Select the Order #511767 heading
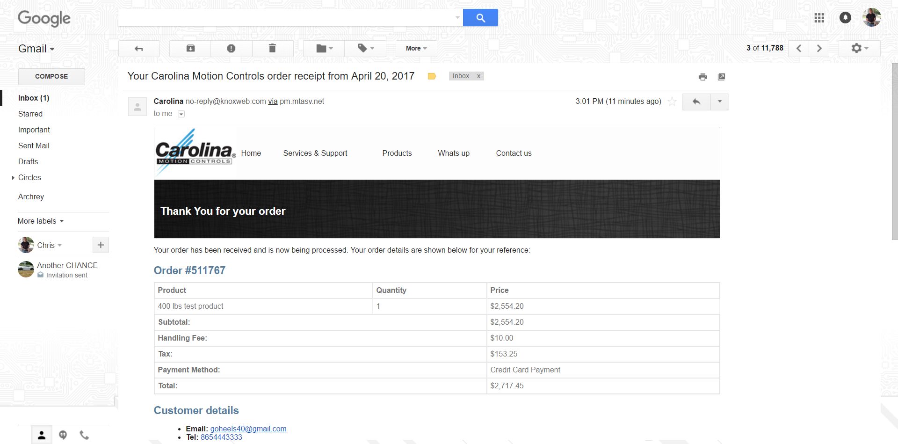Screen dimensions: 898x444 click(x=189, y=270)
